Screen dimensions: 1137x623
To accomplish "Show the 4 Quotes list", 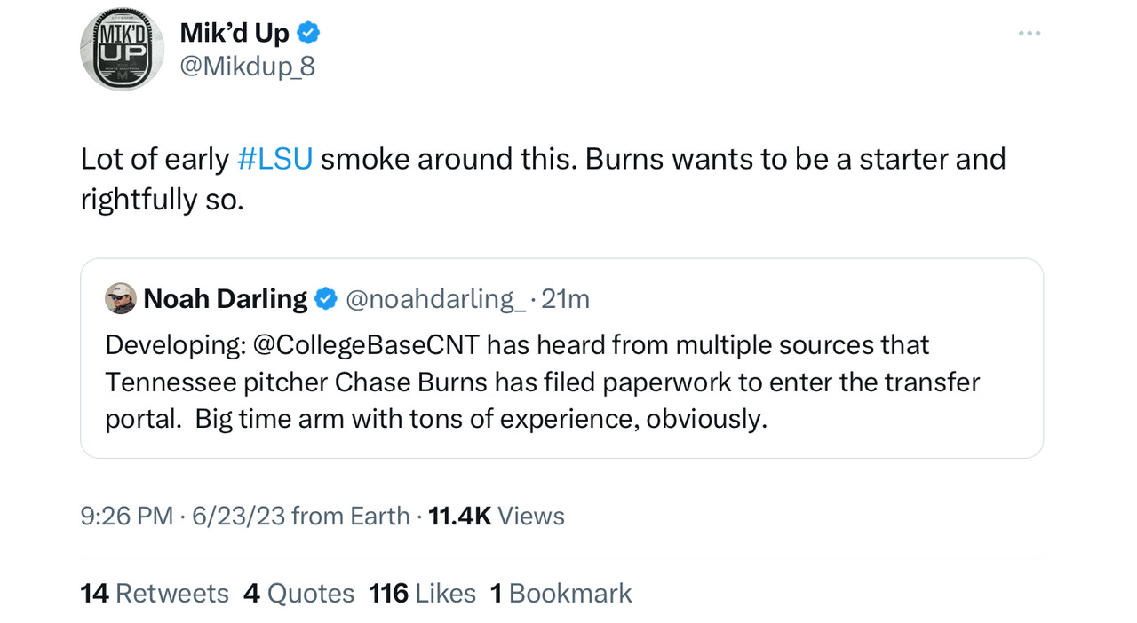I will coord(298,593).
